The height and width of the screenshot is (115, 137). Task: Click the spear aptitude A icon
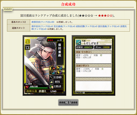click(52, 68)
